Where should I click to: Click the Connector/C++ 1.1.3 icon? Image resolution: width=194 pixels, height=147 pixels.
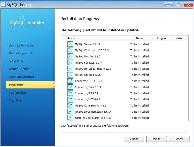click(70, 87)
